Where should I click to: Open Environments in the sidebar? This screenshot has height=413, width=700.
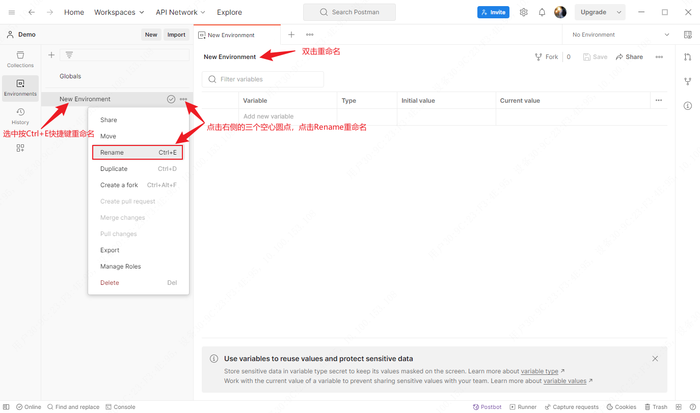point(20,88)
